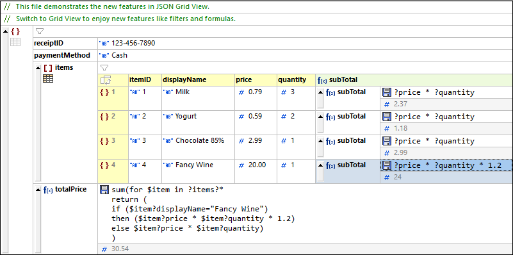
Task: Click the subTotal result 2.37
Action: point(400,104)
